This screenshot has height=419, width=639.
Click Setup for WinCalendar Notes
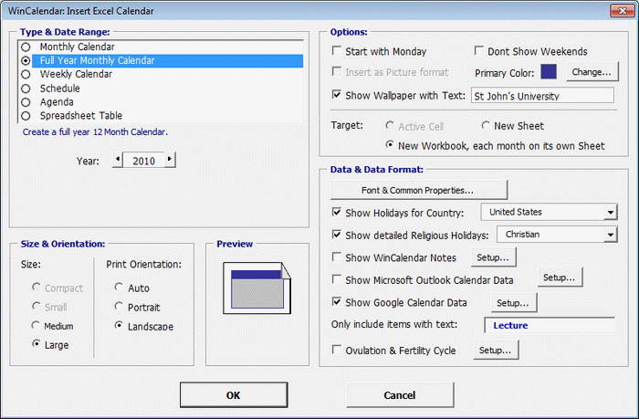click(493, 257)
